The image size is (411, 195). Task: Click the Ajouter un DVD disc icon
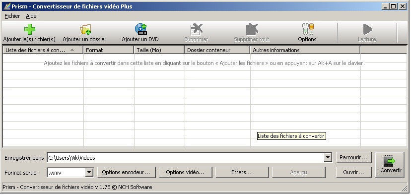click(x=141, y=29)
